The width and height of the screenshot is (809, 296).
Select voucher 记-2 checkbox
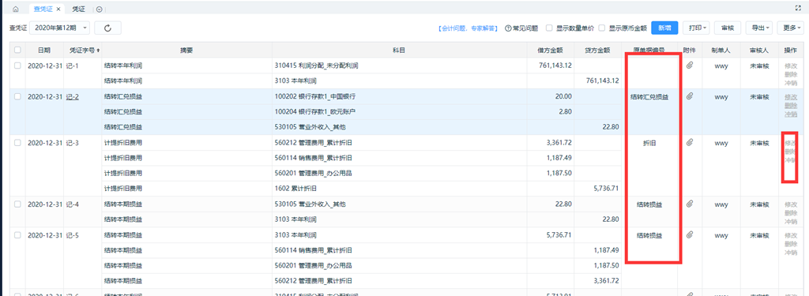pos(17,96)
